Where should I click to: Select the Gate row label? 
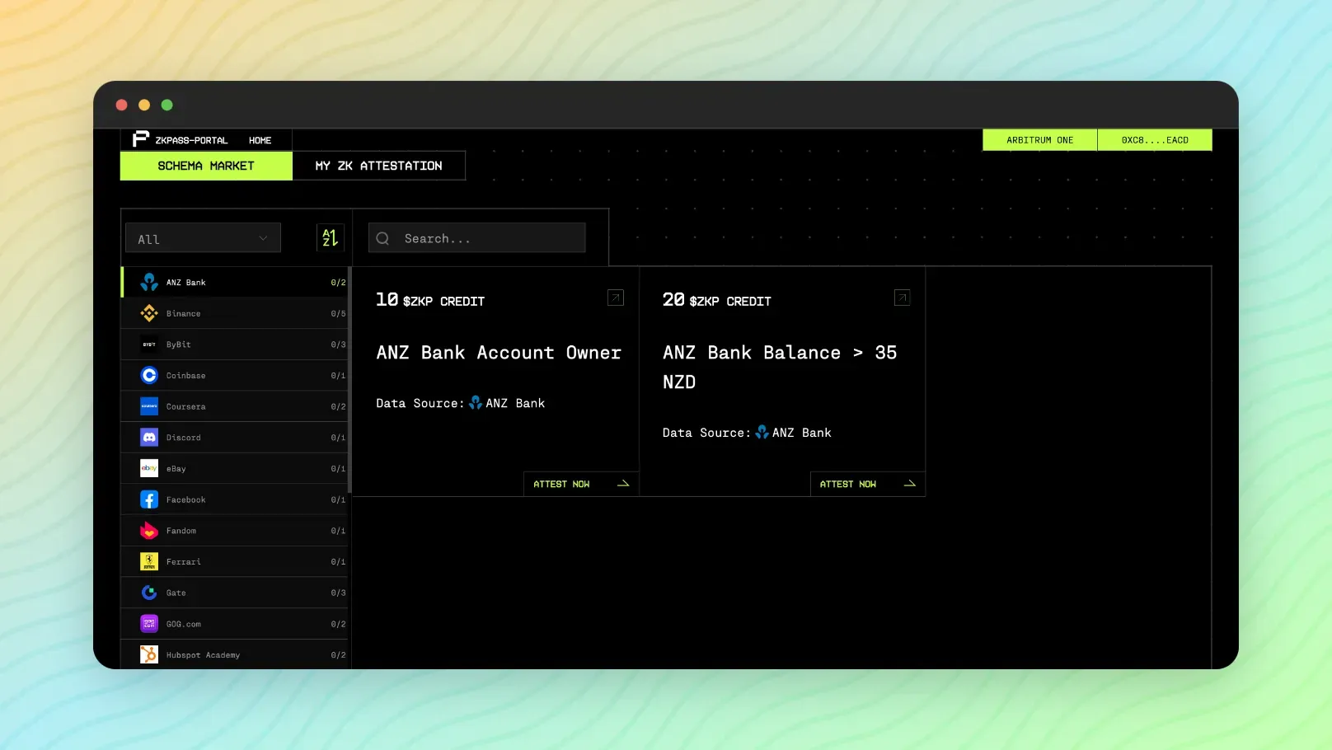(x=176, y=593)
